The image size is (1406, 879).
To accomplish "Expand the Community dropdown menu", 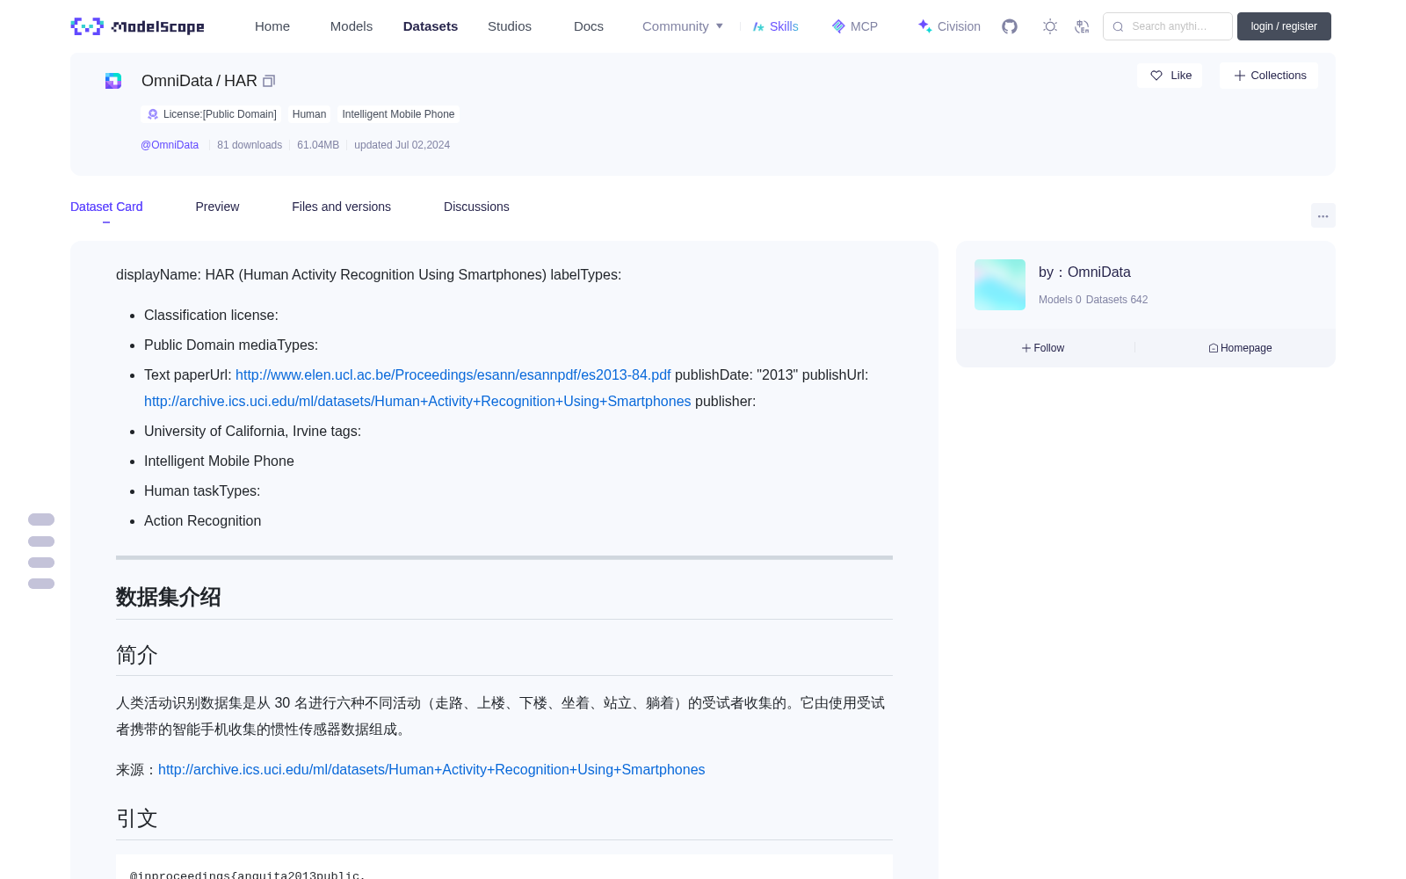I will tap(683, 26).
